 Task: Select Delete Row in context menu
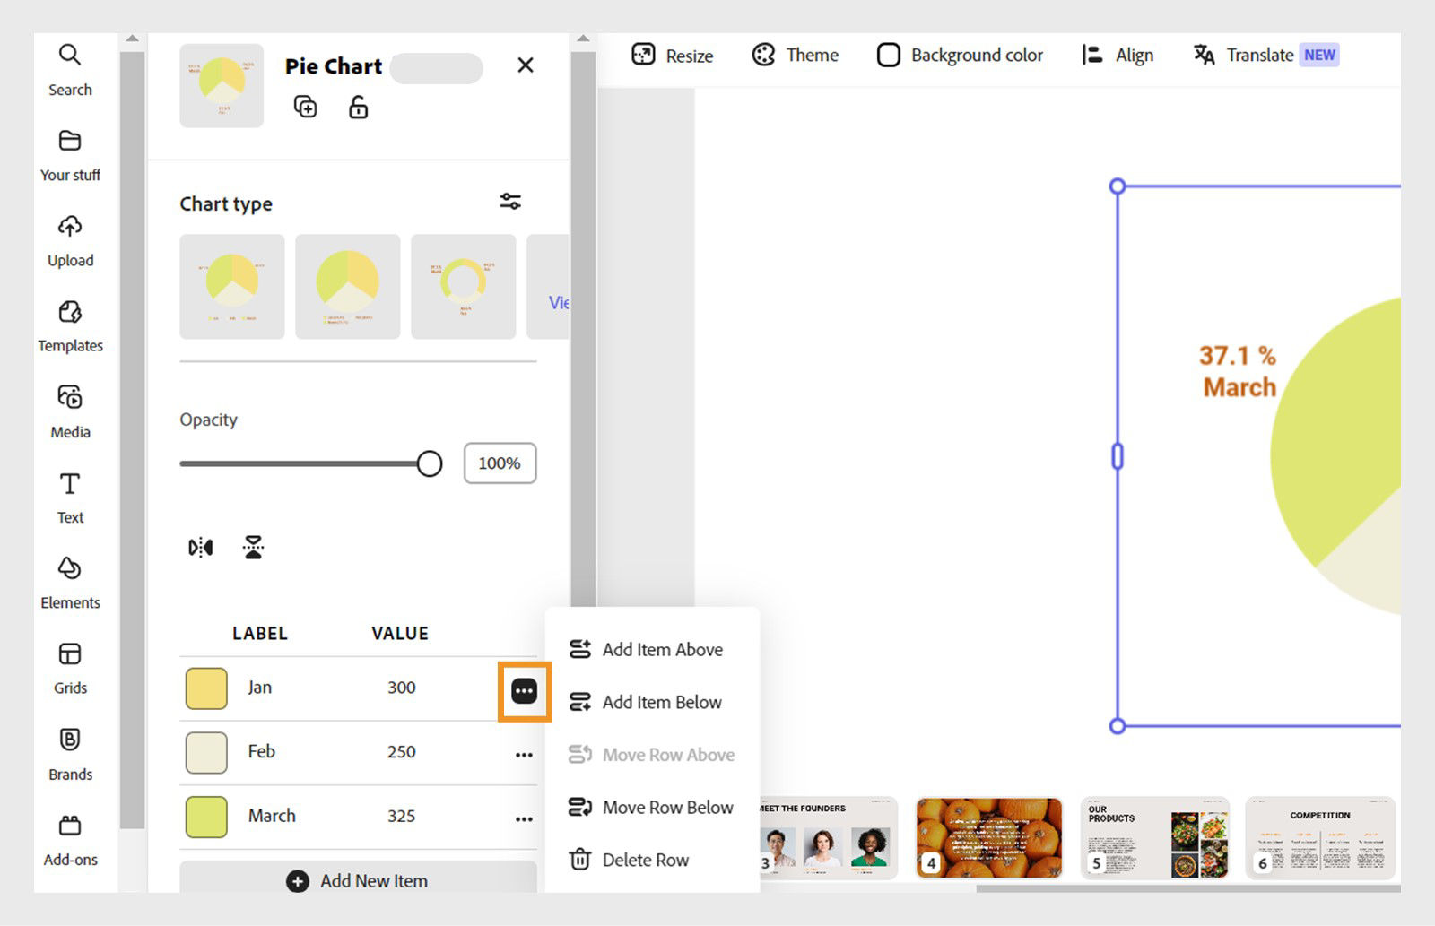(645, 860)
